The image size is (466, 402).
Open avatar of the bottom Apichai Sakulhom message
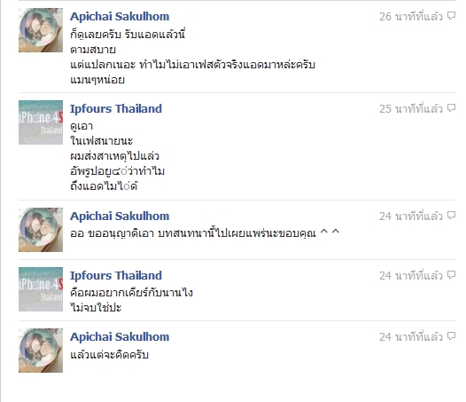tap(41, 351)
